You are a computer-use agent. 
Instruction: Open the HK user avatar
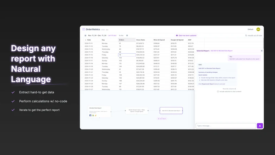point(258,29)
